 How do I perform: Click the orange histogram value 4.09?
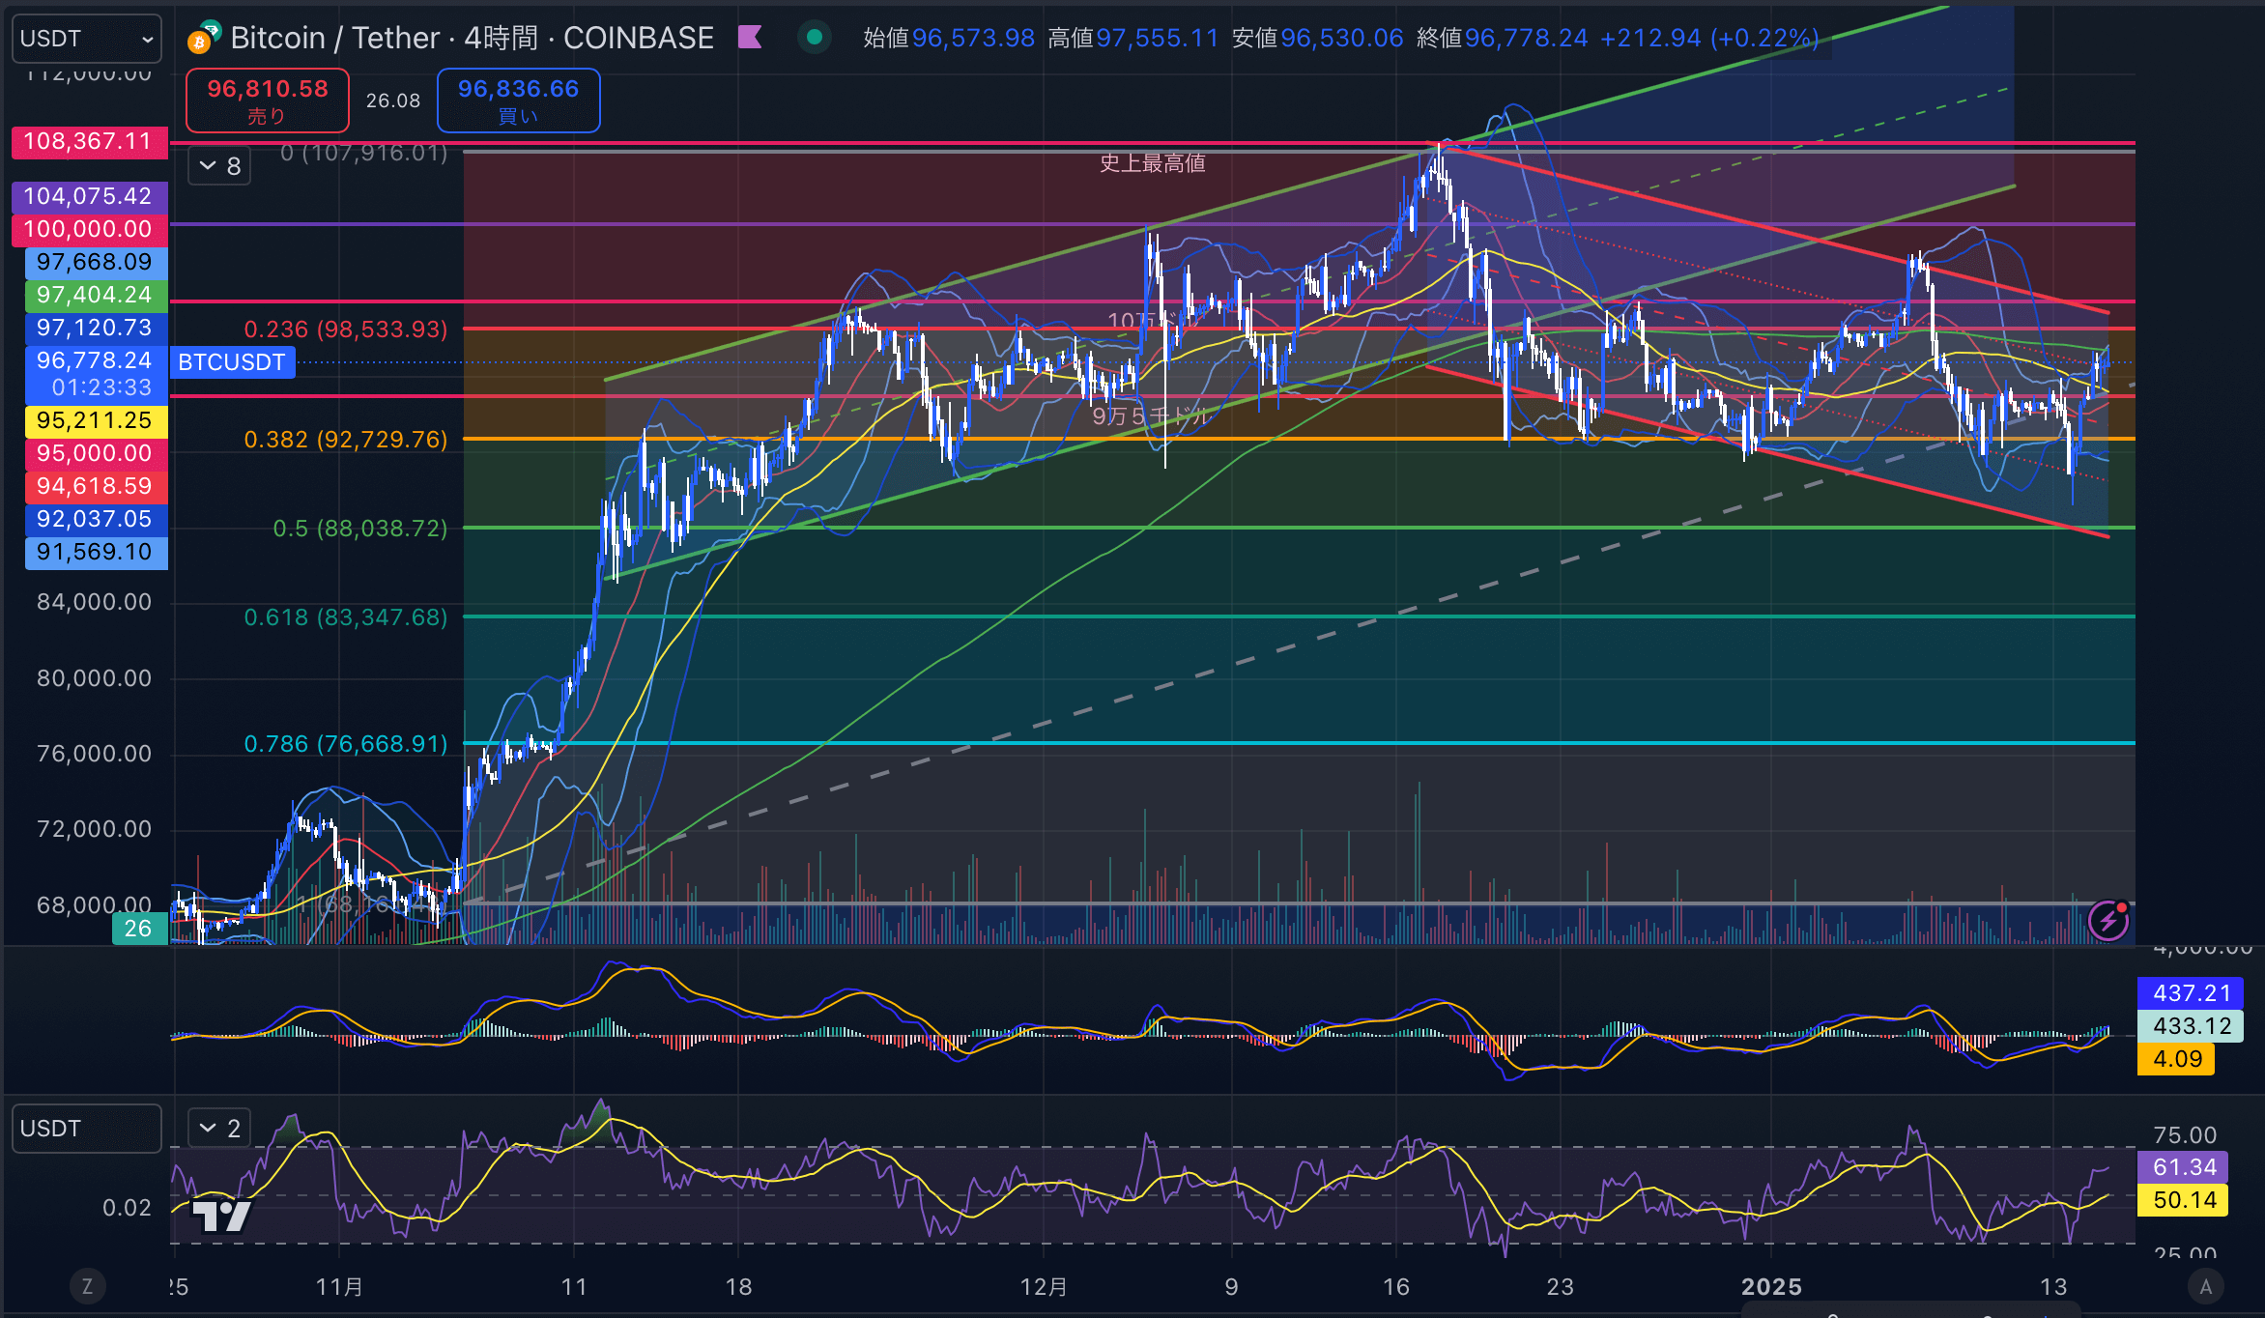[x=2176, y=1059]
